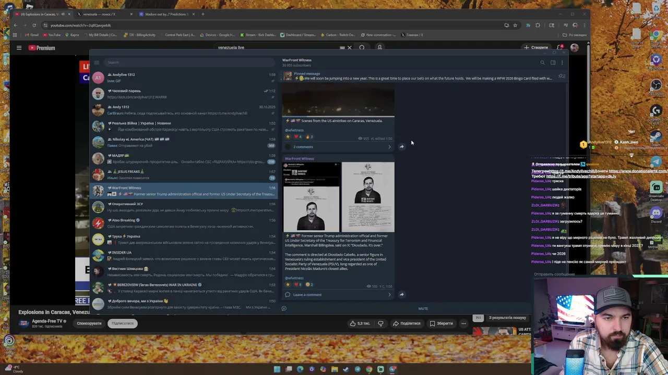Like the YouTube video 5,3 тис.

pyautogui.click(x=360, y=323)
